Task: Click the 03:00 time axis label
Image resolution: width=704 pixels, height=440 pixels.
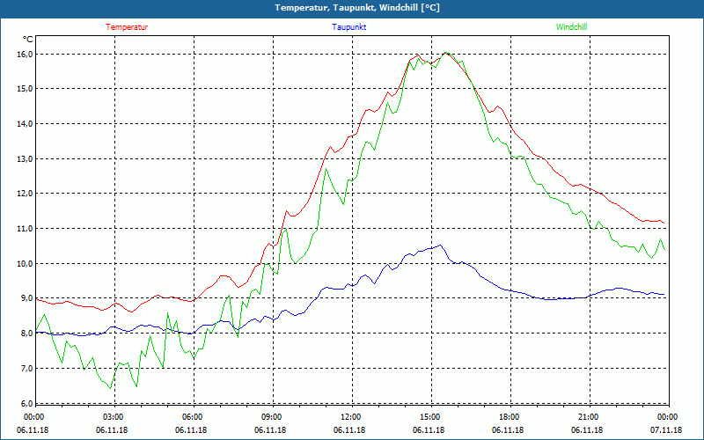Action: click(114, 417)
